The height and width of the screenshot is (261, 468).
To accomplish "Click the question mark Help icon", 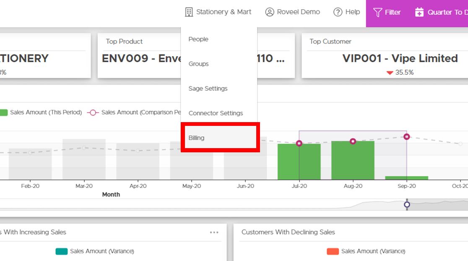I will pos(338,12).
